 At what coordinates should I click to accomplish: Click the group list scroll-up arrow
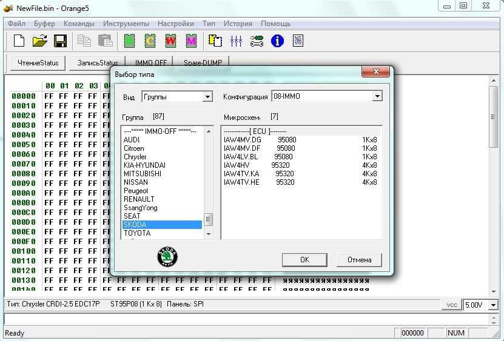tap(208, 131)
